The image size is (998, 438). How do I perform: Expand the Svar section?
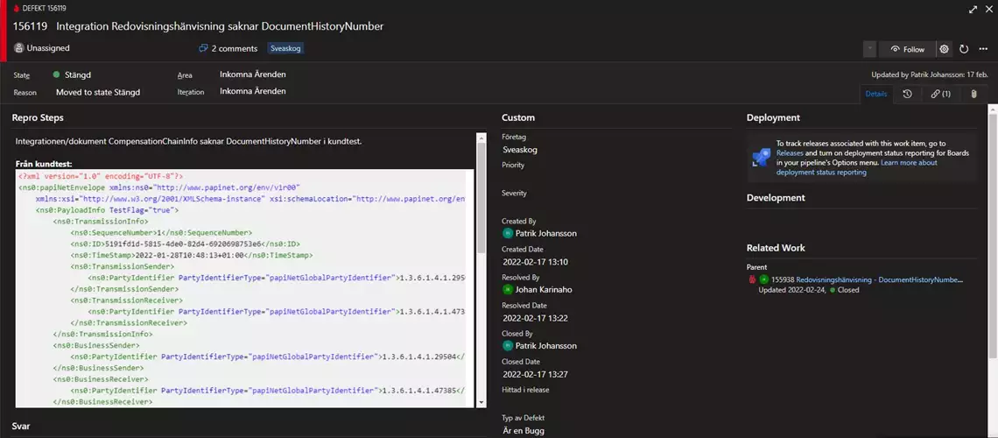click(20, 426)
